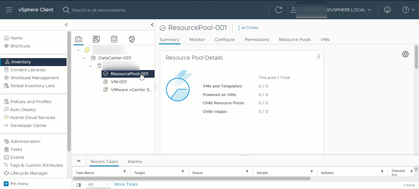Click the refresh icon in header
This screenshot has height=189, width=419.
click(x=279, y=10)
